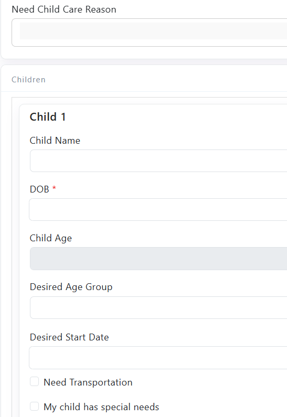
Task: Click the Need Transportation label text
Action: pyautogui.click(x=88, y=382)
